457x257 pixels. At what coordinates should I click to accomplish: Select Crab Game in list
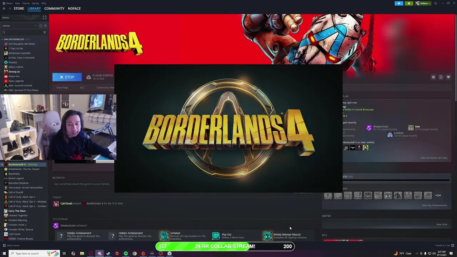[15, 234]
